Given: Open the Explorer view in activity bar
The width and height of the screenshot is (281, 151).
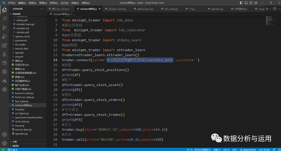Looking at the screenshot, I should [4, 10].
